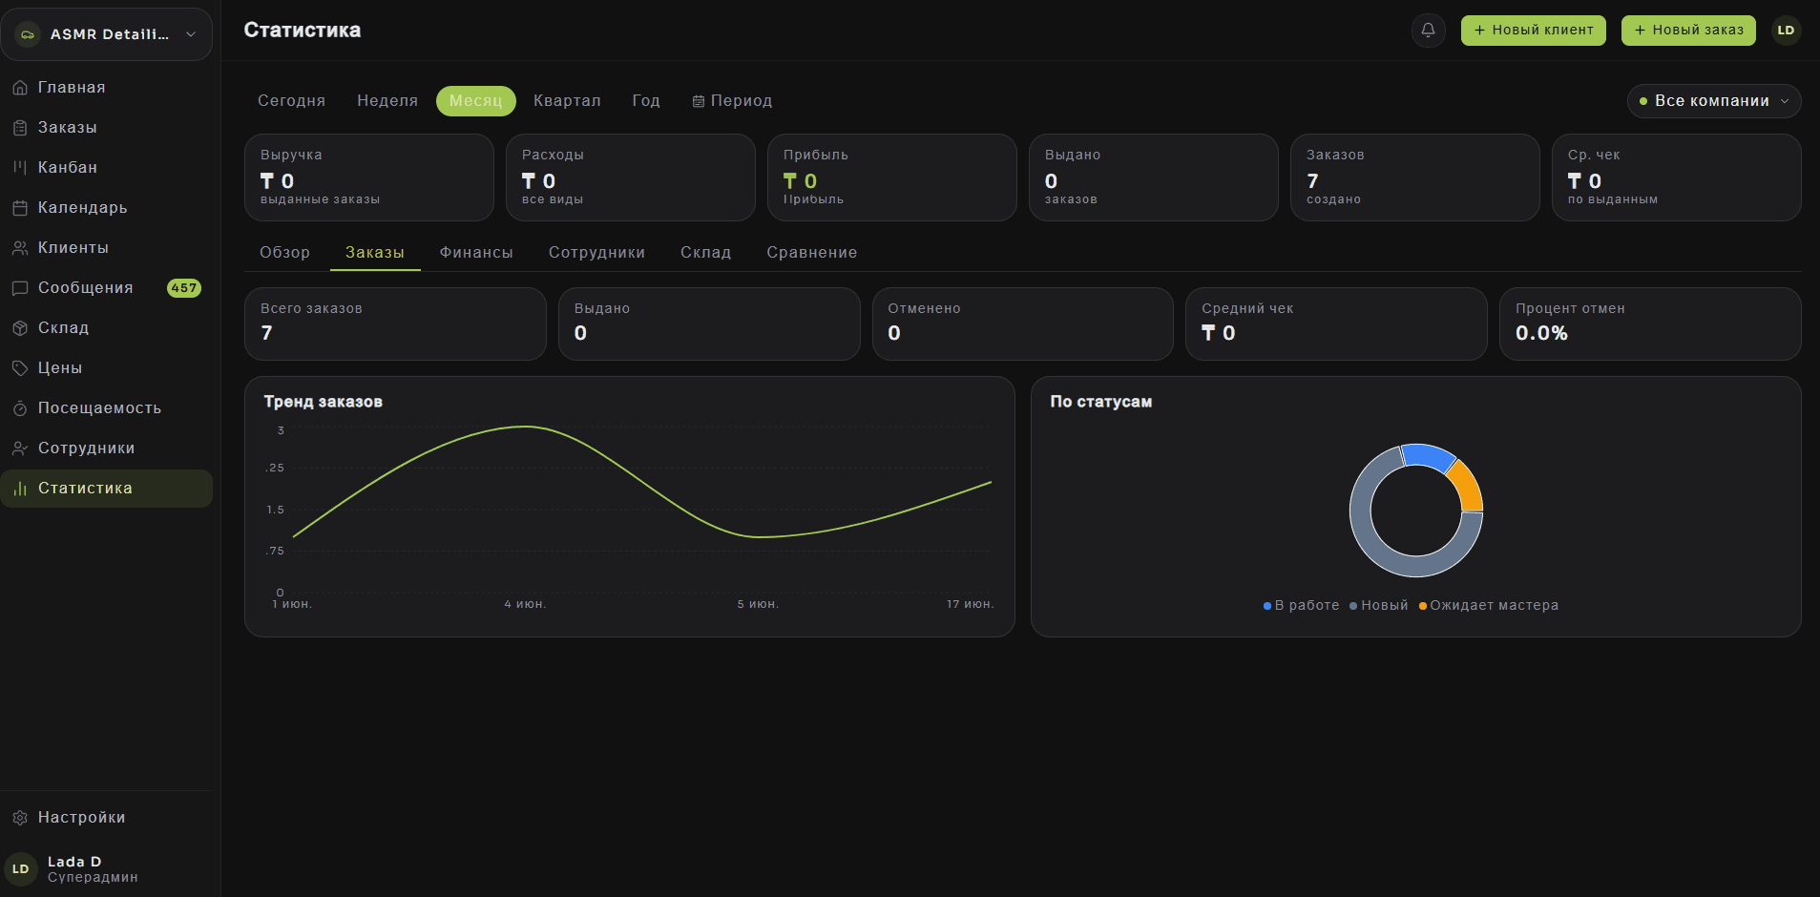Open the Сотрудники statistics tab
The width and height of the screenshot is (1820, 897).
(x=596, y=253)
